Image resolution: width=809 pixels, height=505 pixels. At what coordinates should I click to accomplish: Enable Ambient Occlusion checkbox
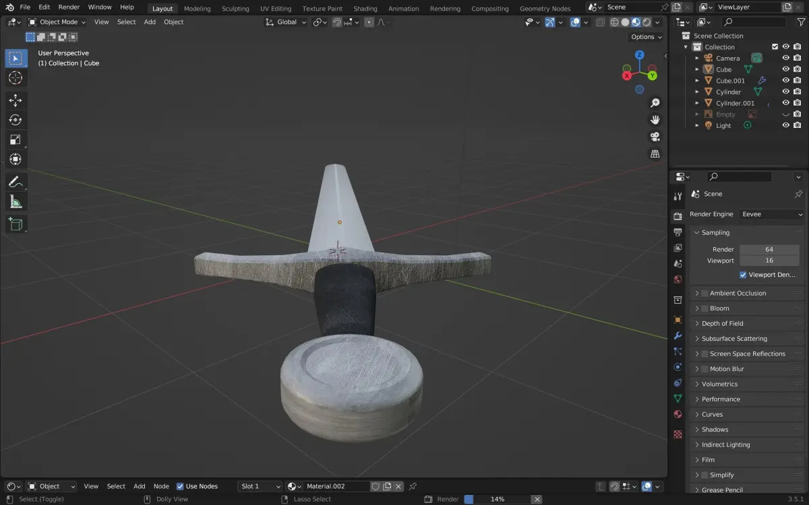point(705,294)
